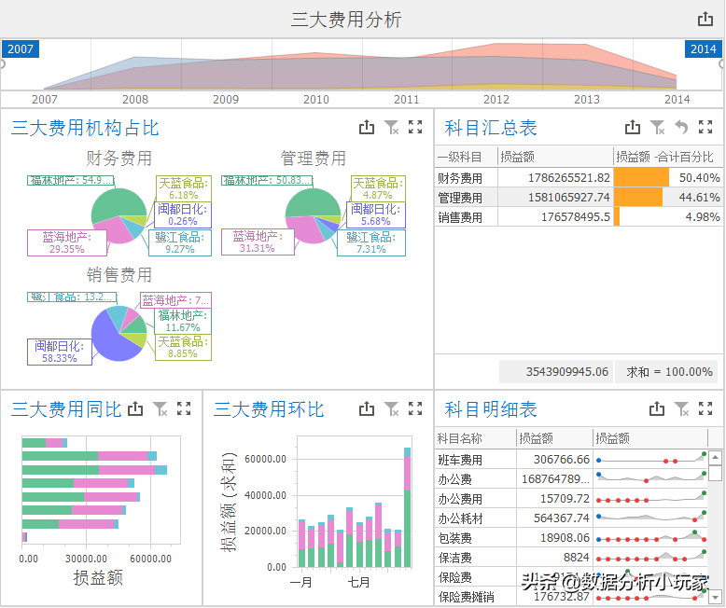Click the 2014 end handle on timeline
Viewport: 726px width, 608px height.
click(702, 49)
